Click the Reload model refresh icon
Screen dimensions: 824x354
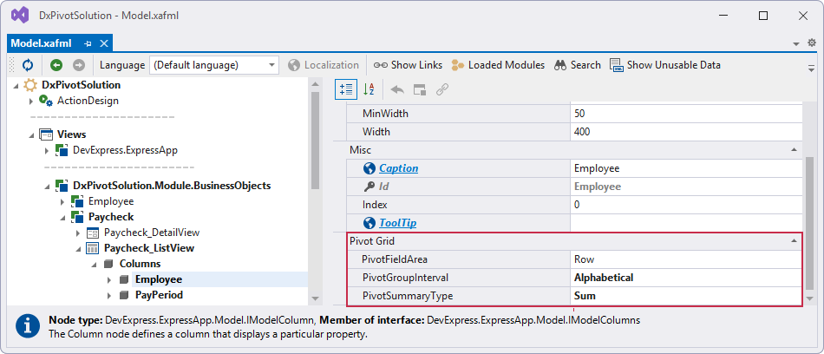[x=28, y=65]
